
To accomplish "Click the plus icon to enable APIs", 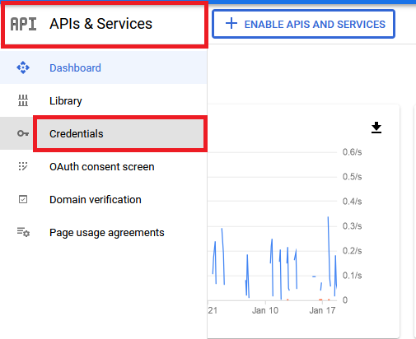I will click(x=231, y=24).
